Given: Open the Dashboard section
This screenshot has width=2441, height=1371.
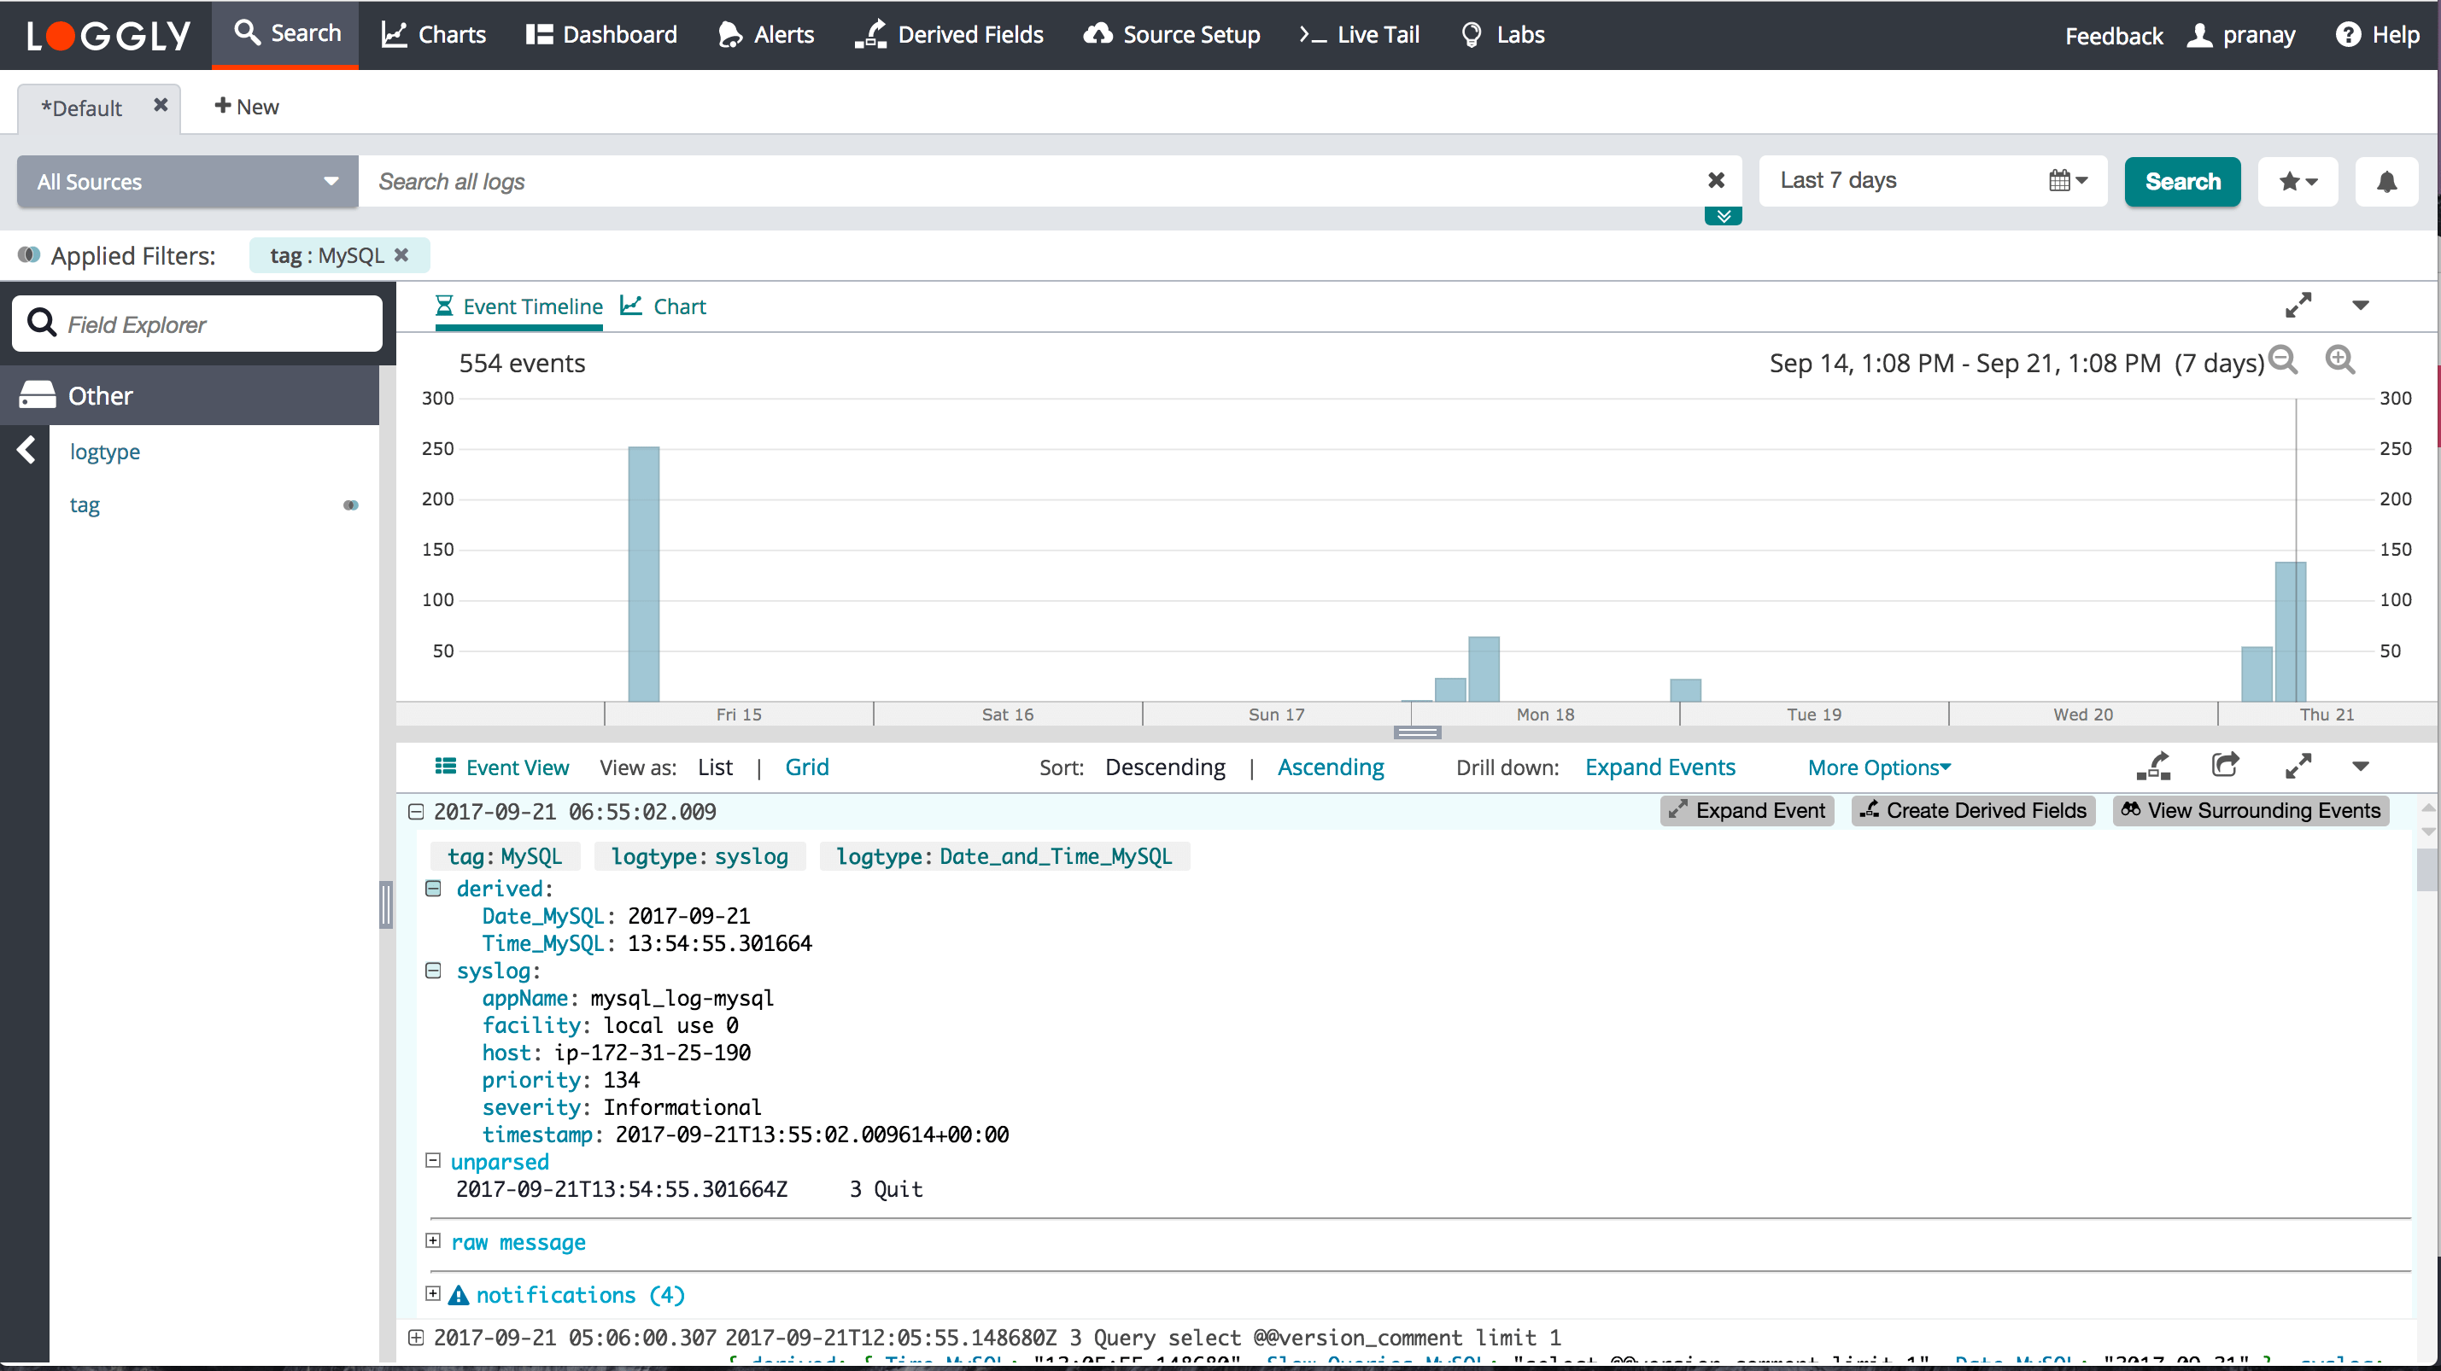Looking at the screenshot, I should point(600,34).
